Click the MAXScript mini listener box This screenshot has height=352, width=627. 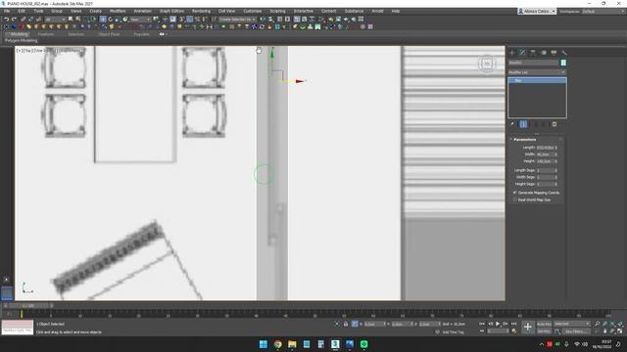pyautogui.click(x=18, y=328)
